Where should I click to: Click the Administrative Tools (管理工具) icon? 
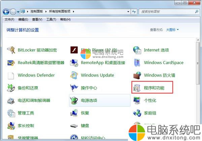(x=11, y=113)
